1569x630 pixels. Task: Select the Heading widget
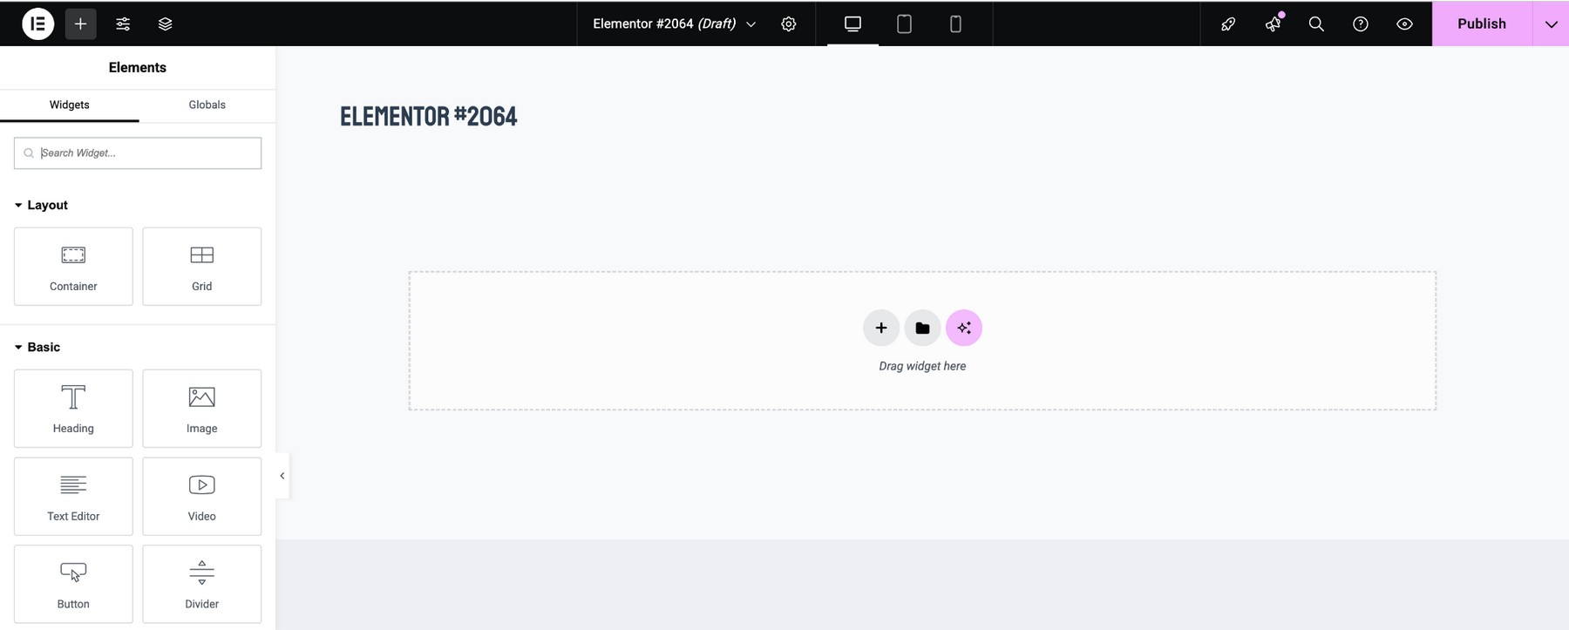73,409
